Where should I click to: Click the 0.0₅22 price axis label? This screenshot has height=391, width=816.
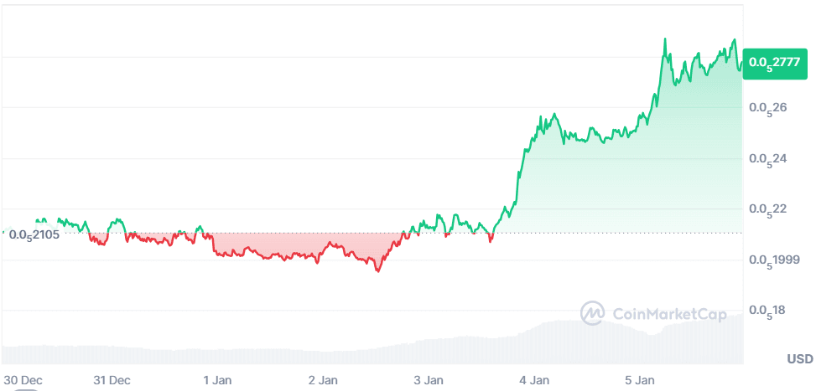[x=768, y=209]
